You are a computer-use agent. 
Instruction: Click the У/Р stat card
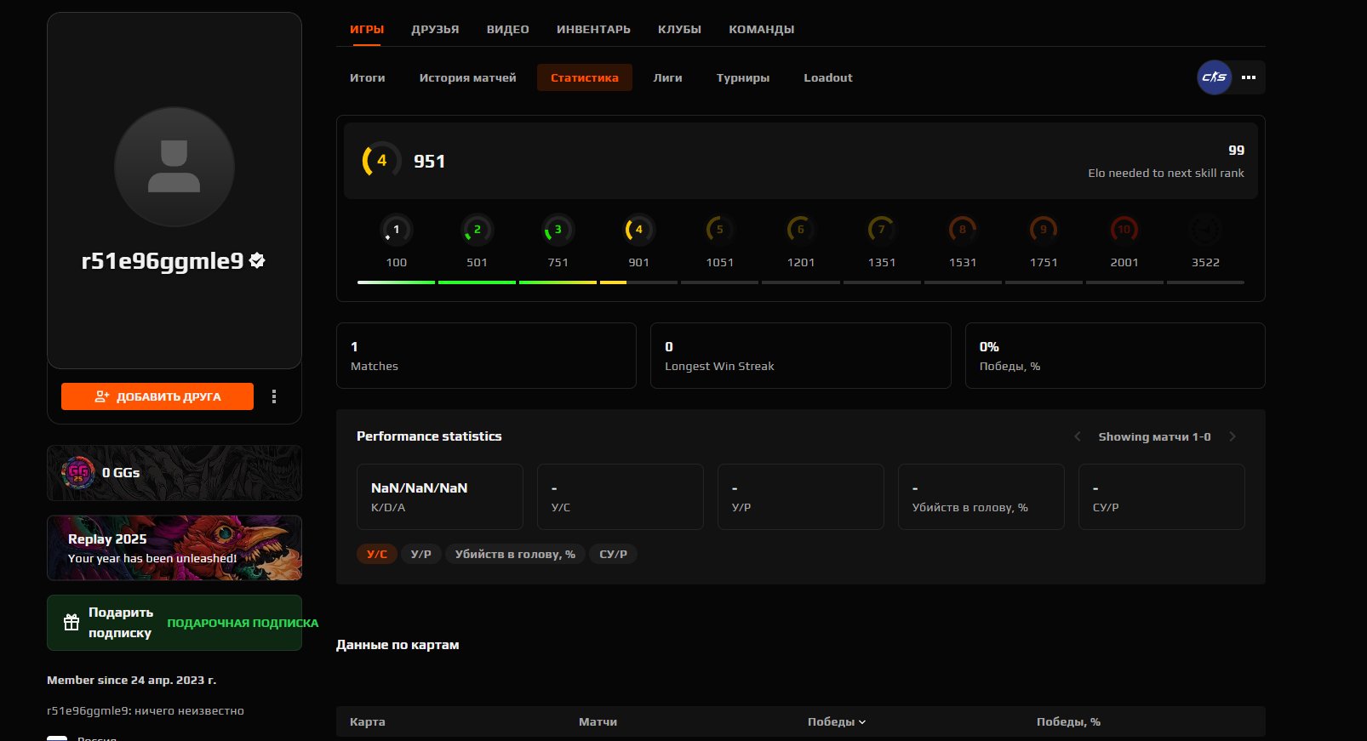(801, 497)
